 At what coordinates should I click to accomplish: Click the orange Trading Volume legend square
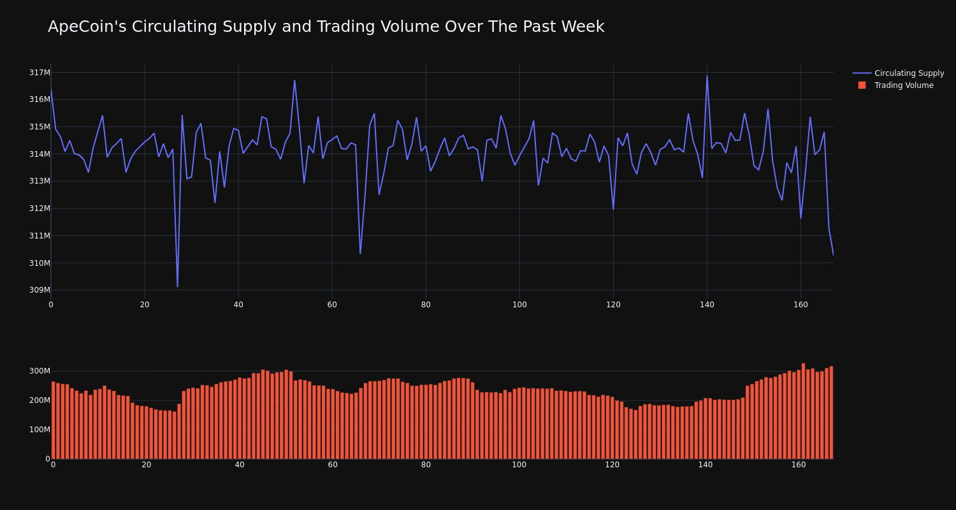tap(862, 85)
